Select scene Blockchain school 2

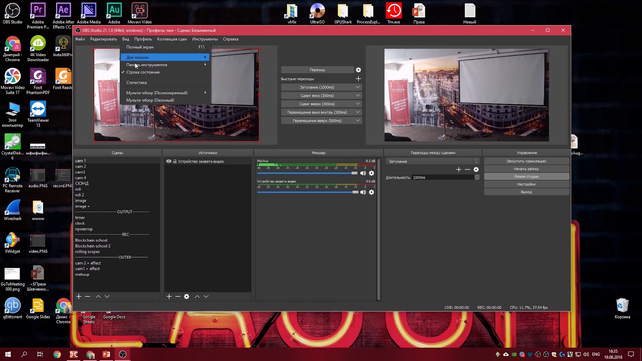(93, 246)
